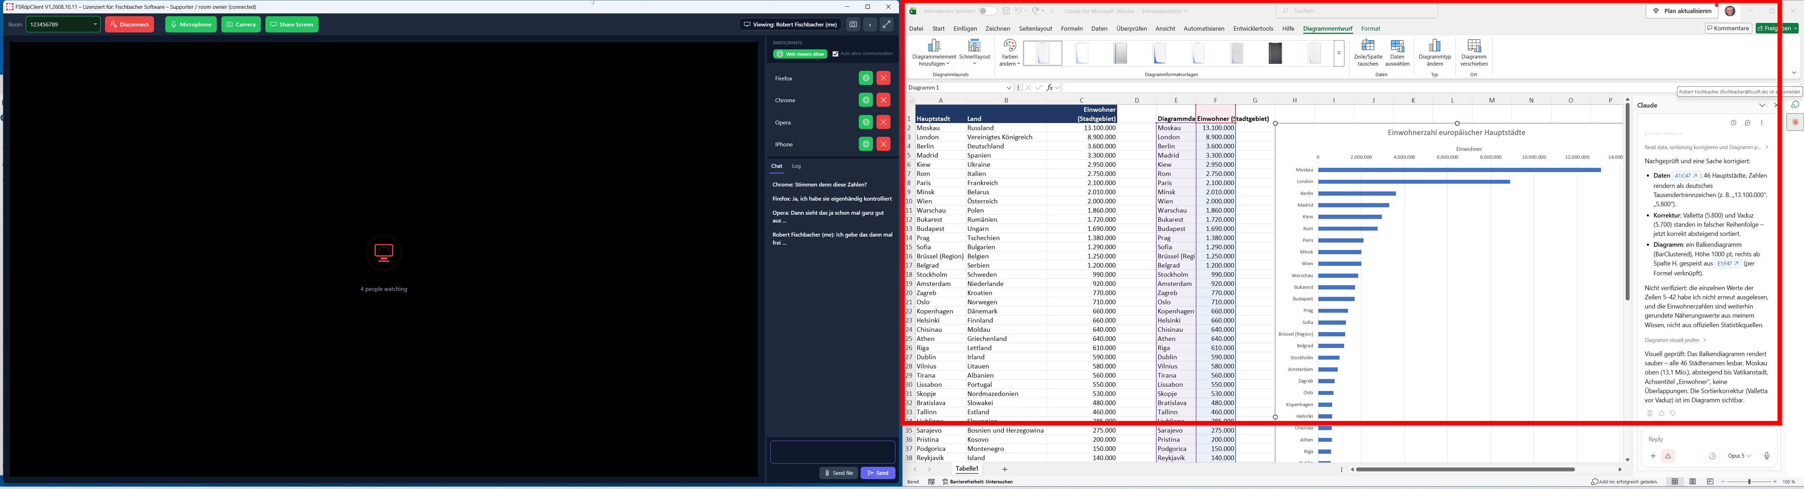Click the Save icon in Excel title bar
Image resolution: width=1804 pixels, height=489 pixels.
point(1006,11)
